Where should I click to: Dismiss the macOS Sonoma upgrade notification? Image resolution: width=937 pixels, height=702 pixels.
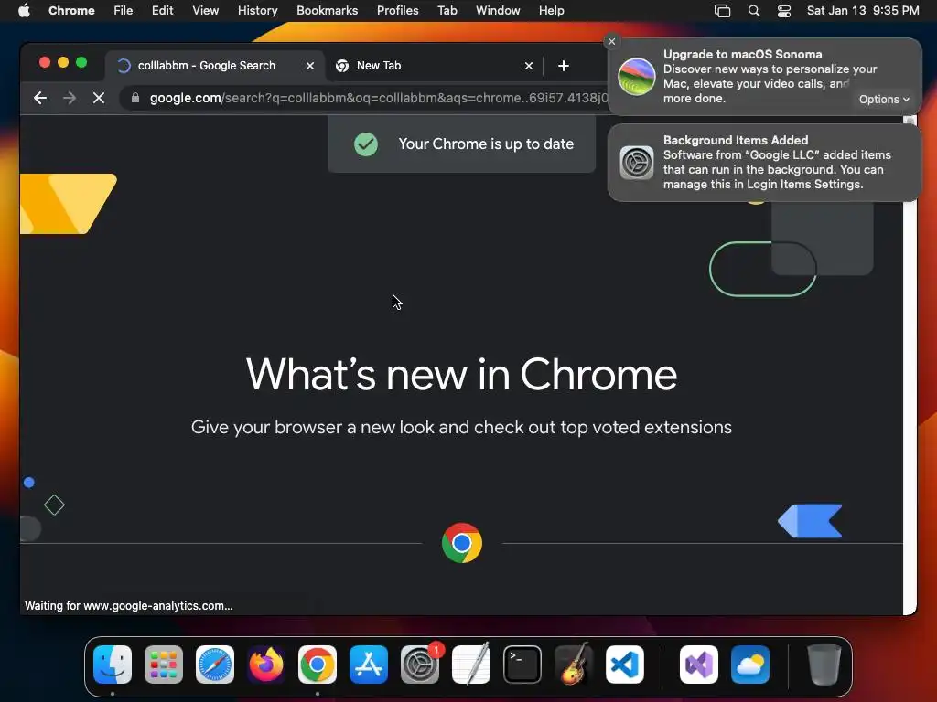click(611, 41)
